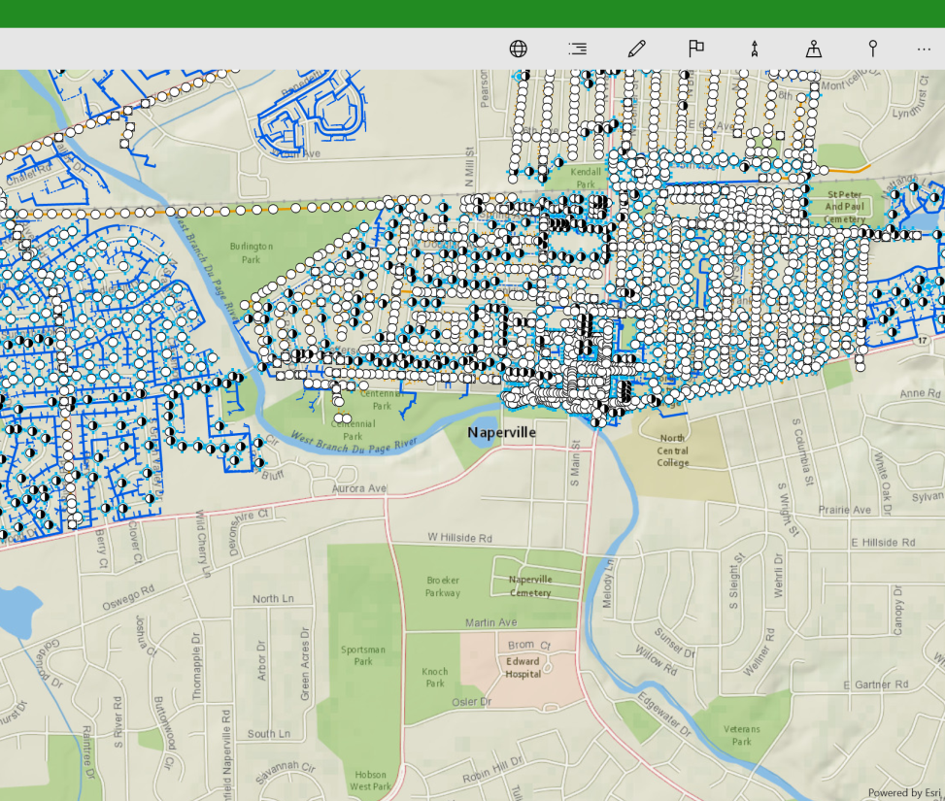The width and height of the screenshot is (945, 801).
Task: Click the Kendall Park label
Action: click(586, 178)
